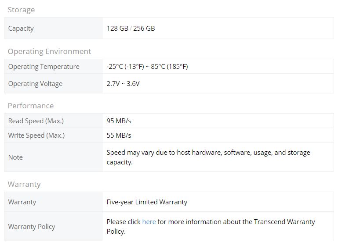Click the Performance section heading
The width and height of the screenshot is (338, 246).
[x=31, y=106]
